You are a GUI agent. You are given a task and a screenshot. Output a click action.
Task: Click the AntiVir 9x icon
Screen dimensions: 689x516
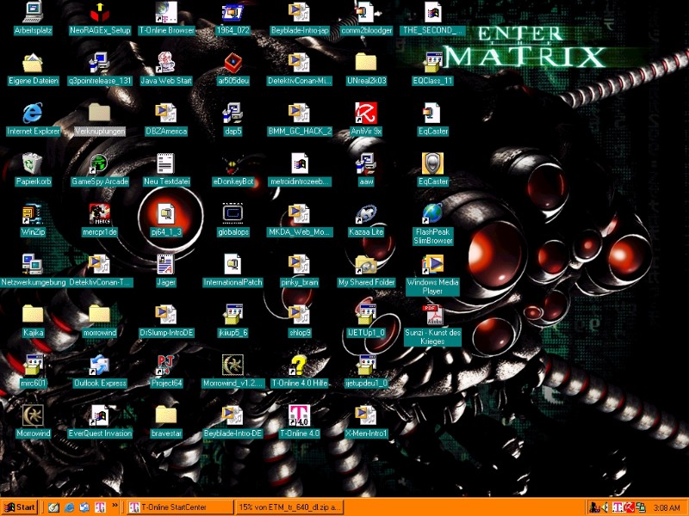365,113
